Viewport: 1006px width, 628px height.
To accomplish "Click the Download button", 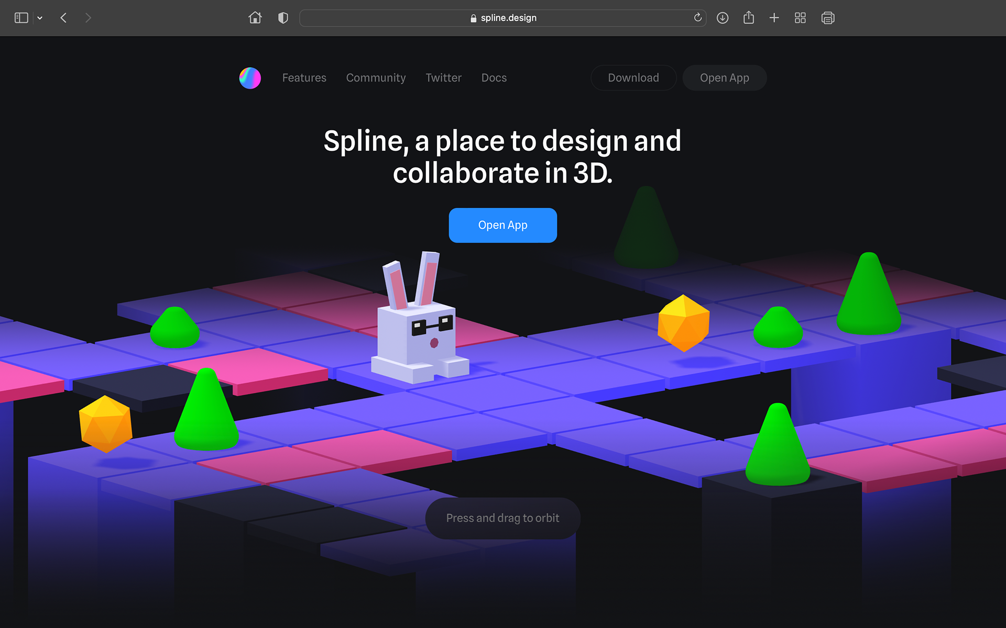I will click(x=633, y=78).
